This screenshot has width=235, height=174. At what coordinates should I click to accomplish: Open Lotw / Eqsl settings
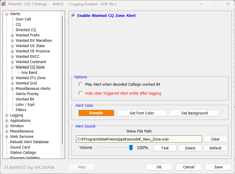tap(25, 105)
